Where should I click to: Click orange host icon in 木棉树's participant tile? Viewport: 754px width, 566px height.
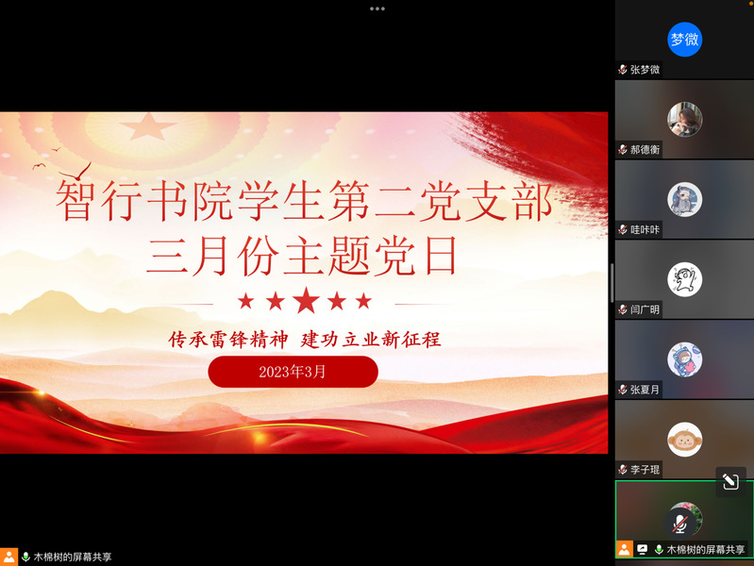pyautogui.click(x=624, y=549)
